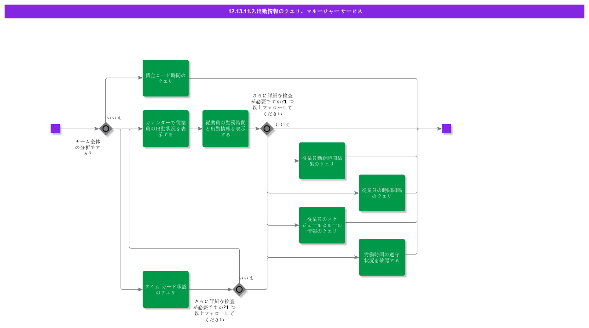This screenshot has height=328, width=589.
Task: Select the gateway diamond after 従業員の勤務時間と出勤情報を表示する
Action: click(x=267, y=129)
